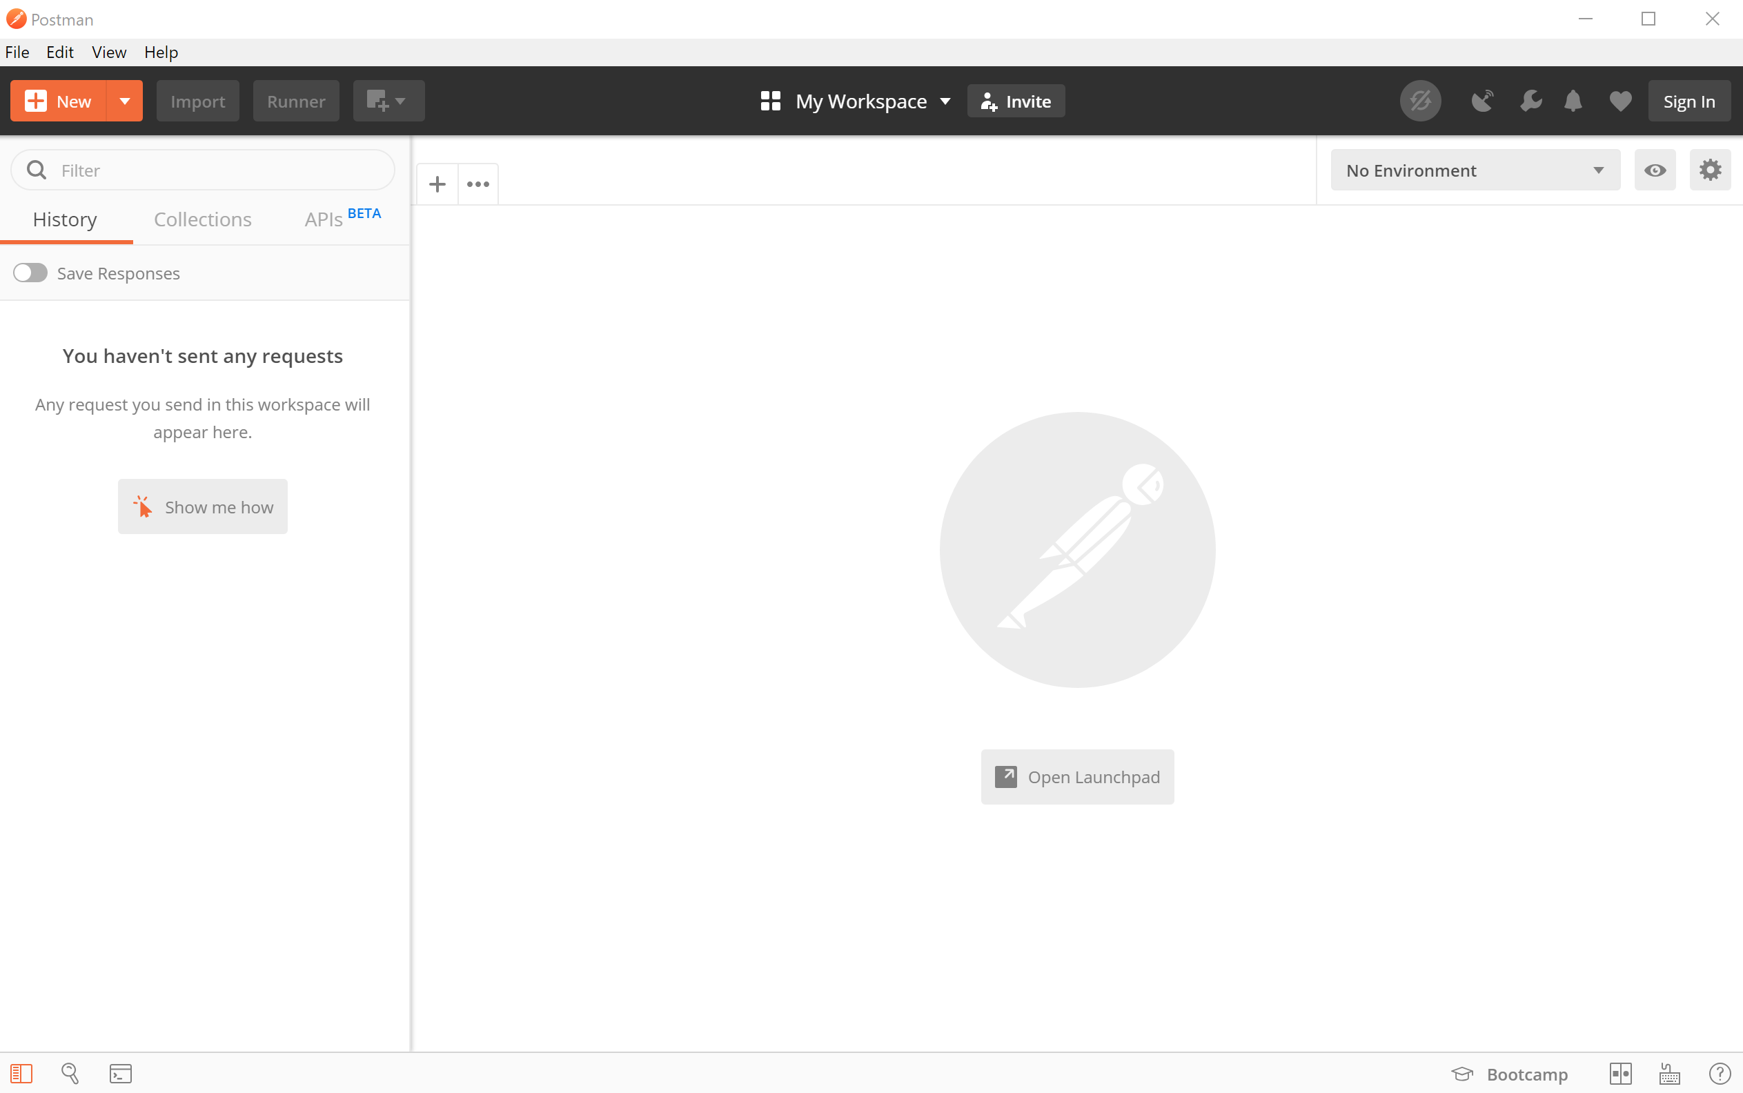Click the heart icon in the header
1743x1093 pixels.
coord(1620,101)
